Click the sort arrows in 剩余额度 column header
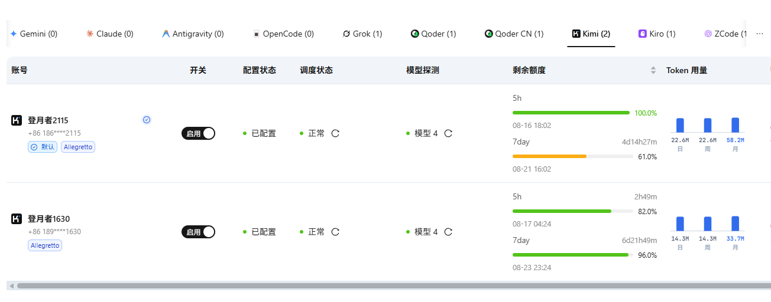This screenshot has height=302, width=771. (653, 70)
